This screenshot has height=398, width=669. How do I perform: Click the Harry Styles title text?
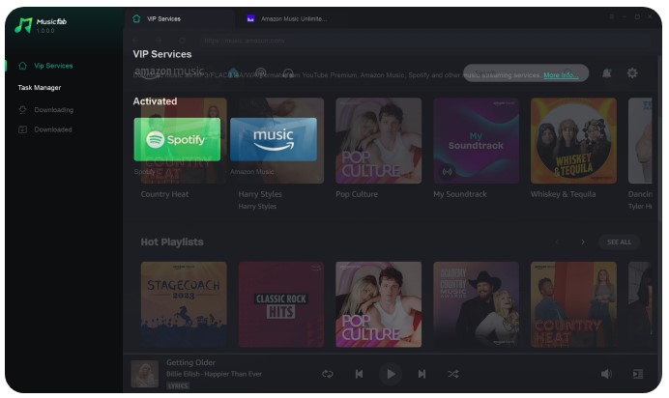coord(260,194)
